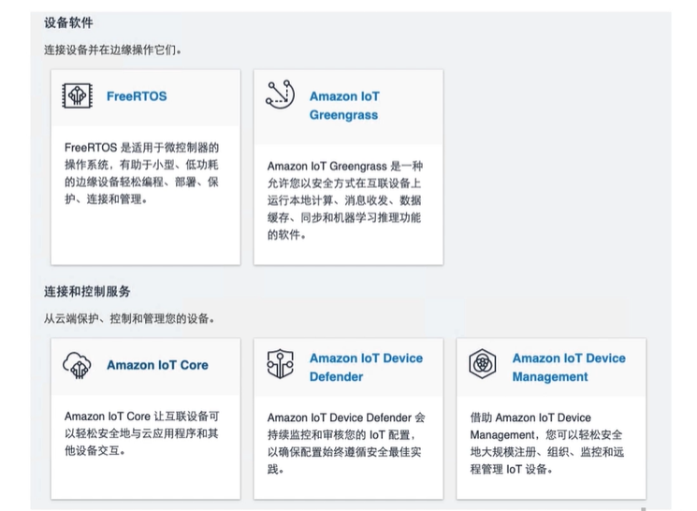The width and height of the screenshot is (697, 511).
Task: Click the 连接和控制服务 section heading
Action: (x=87, y=291)
